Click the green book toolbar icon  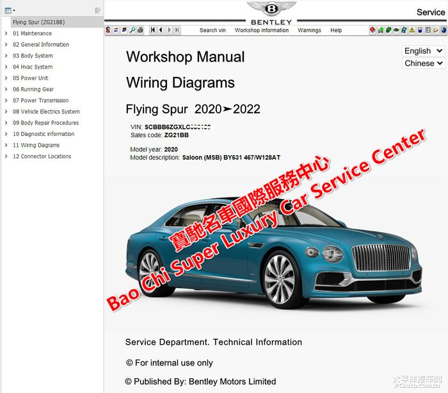coord(388,29)
